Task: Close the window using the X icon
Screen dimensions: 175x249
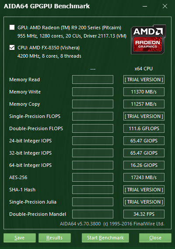Action: tap(165, 7)
